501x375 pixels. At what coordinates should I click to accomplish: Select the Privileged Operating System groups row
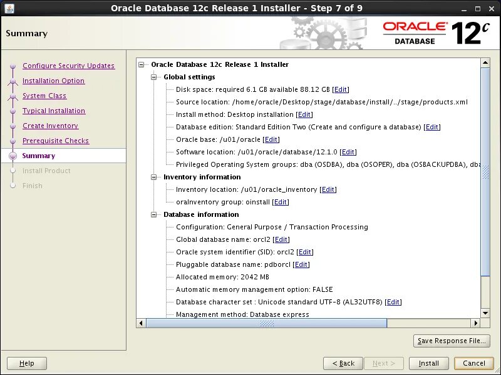[328, 164]
